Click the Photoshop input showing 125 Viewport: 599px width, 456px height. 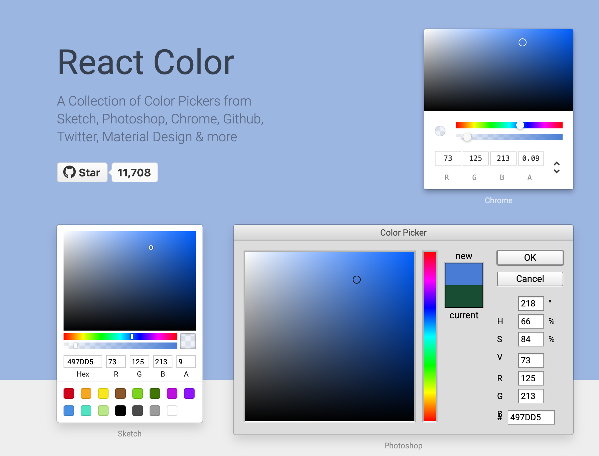531,378
